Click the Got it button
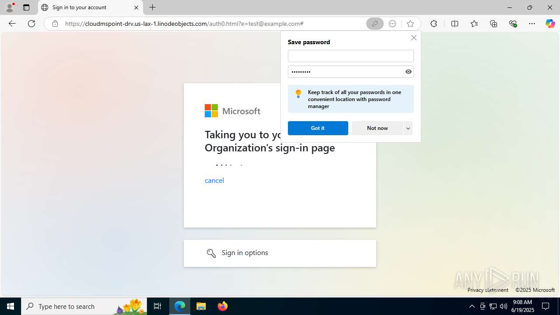 [x=318, y=128]
